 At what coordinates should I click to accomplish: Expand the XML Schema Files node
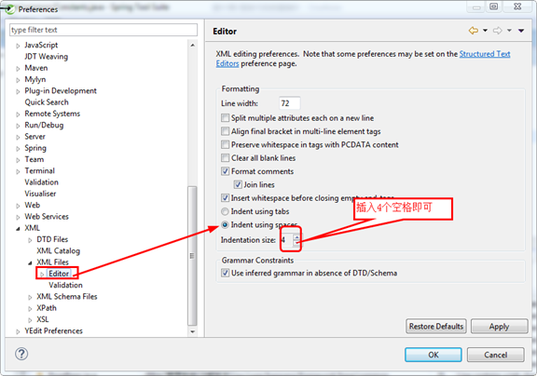point(30,298)
